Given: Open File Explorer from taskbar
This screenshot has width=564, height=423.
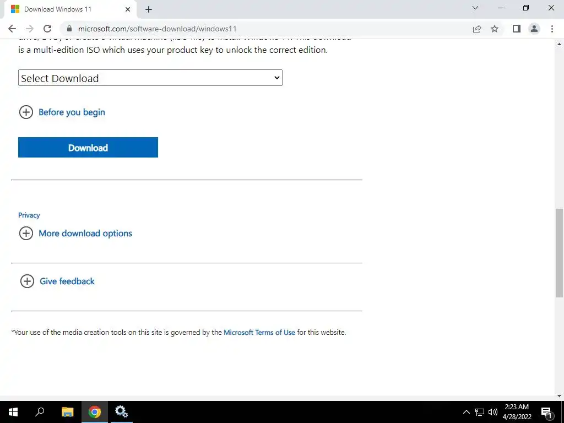Looking at the screenshot, I should pos(67,412).
